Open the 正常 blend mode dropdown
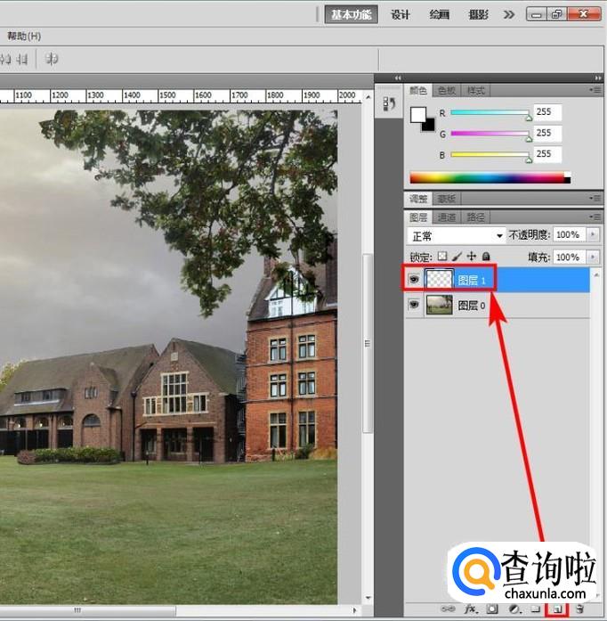This screenshot has width=607, height=621. point(457,236)
